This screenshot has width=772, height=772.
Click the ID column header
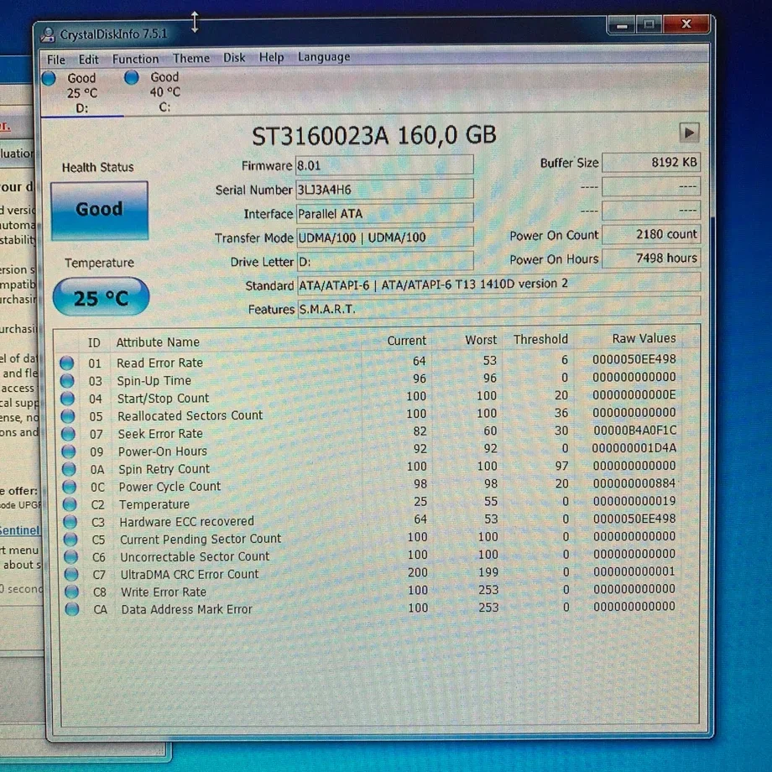point(94,342)
